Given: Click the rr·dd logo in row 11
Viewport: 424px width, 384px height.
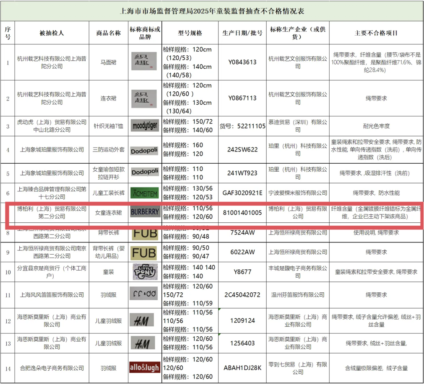Looking at the screenshot, I should coord(145,294).
